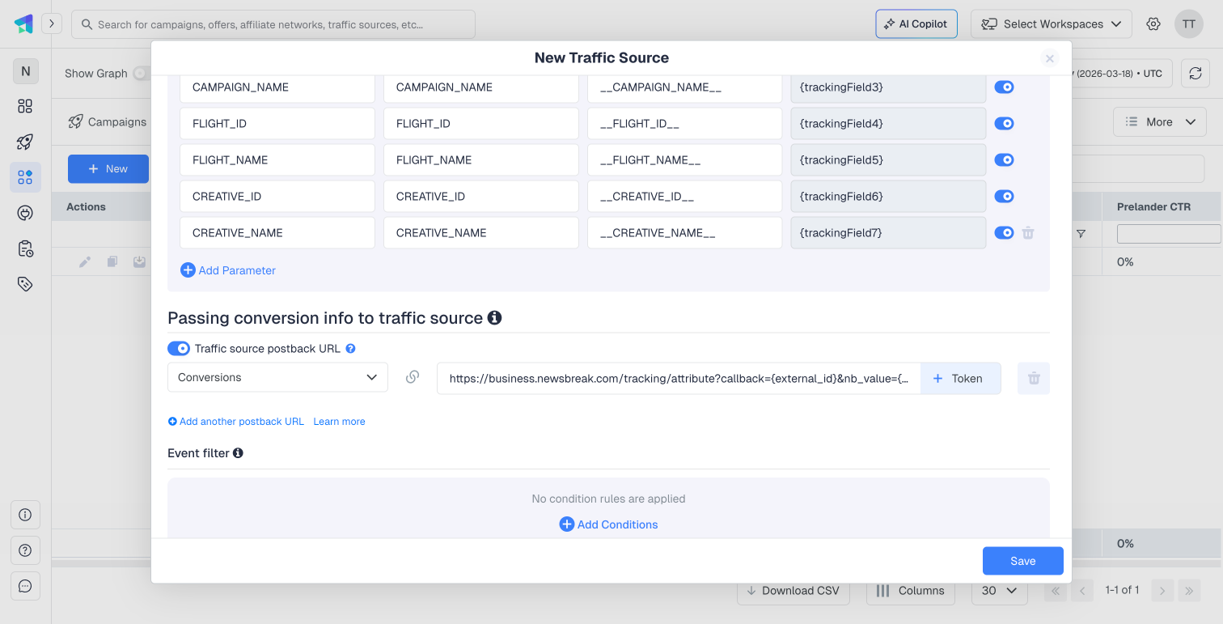
Task: Toggle off the FLIGHT_ID parameter switch
Action: click(1004, 124)
